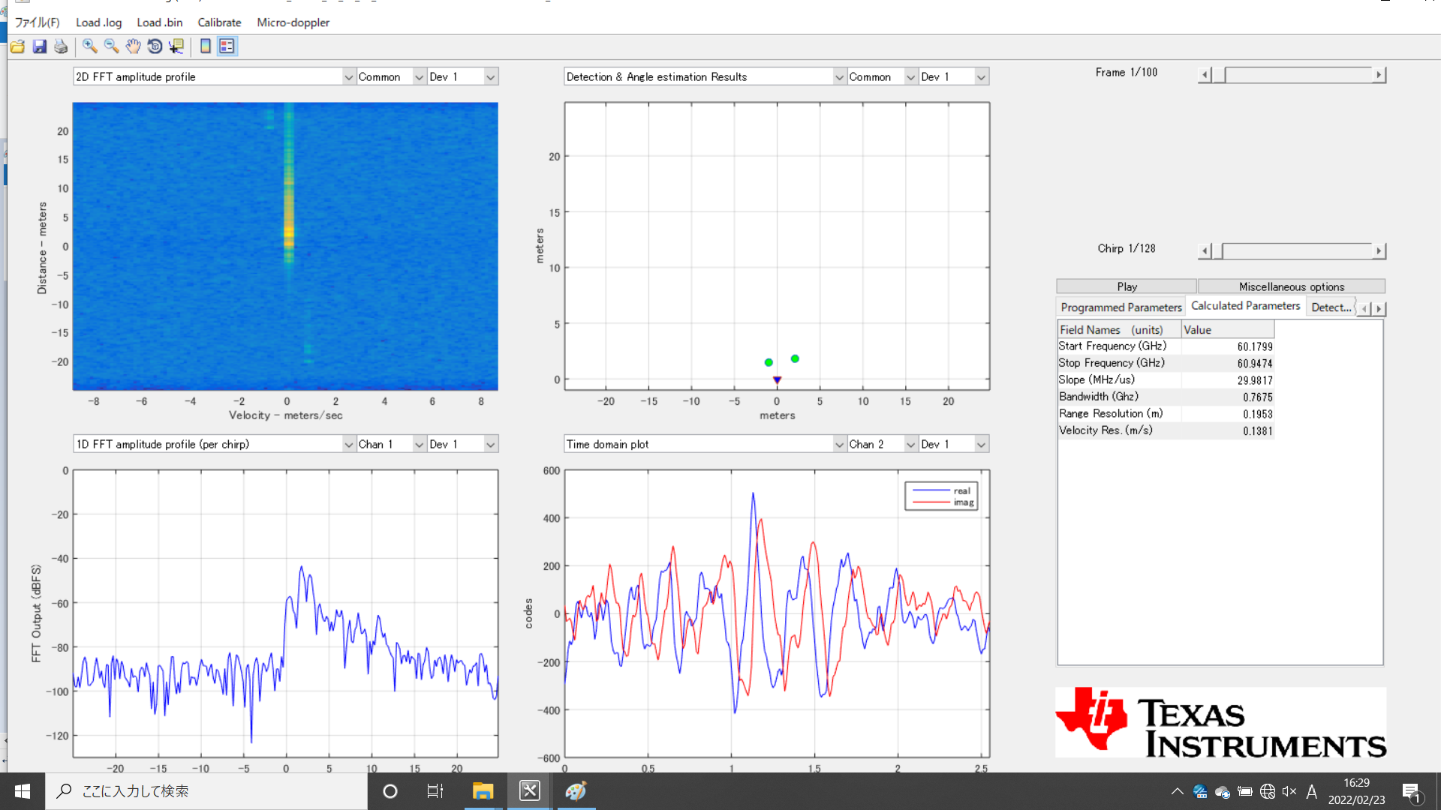Show hidden system tray icons
1441x810 pixels.
(x=1177, y=791)
